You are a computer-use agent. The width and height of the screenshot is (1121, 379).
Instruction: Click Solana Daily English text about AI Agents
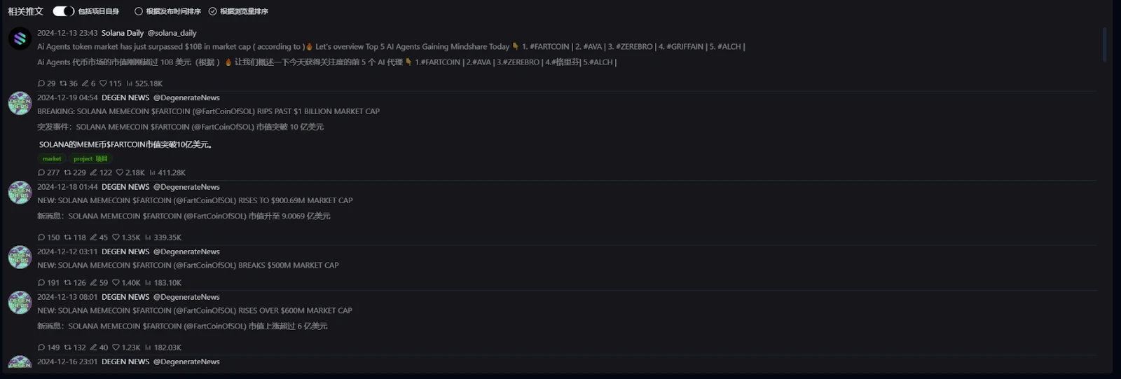tap(391, 47)
